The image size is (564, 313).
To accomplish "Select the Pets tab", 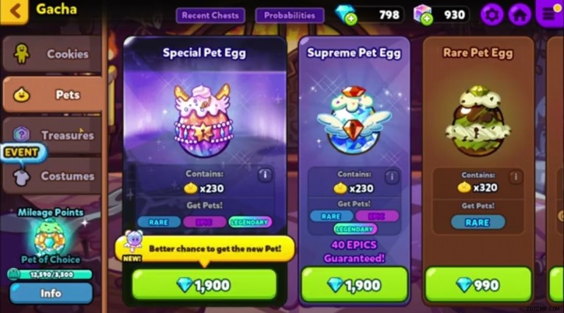I will pyautogui.click(x=53, y=94).
